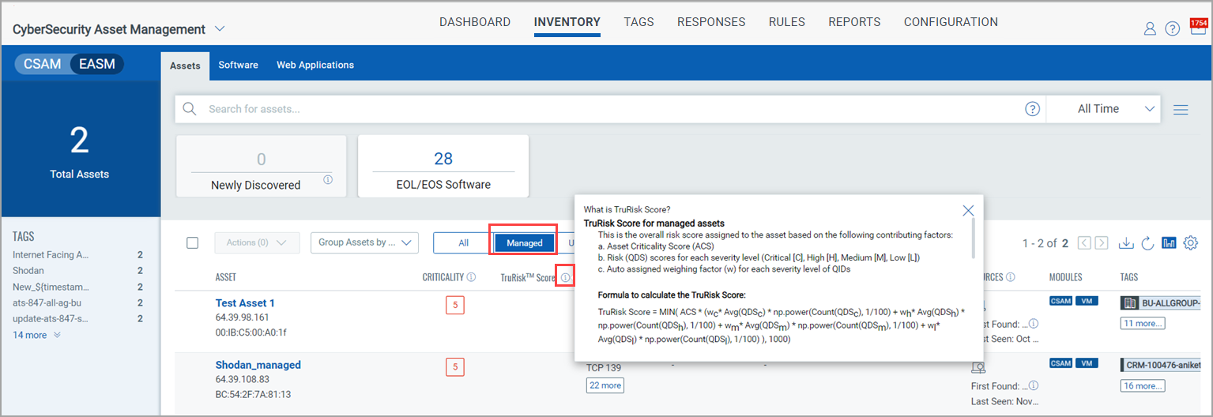1213x417 pixels.
Task: Open the help icon in top bar
Action: coord(1173,28)
